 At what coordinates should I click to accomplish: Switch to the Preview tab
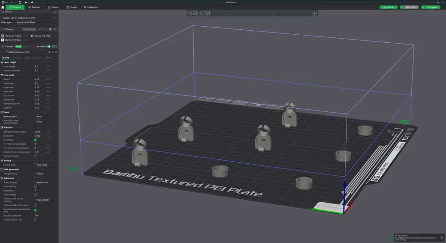coord(34,7)
